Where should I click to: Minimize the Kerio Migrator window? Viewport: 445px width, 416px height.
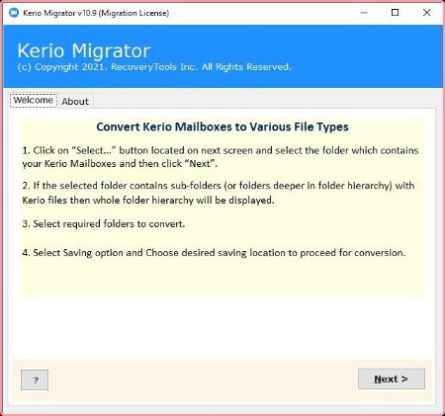coord(364,13)
